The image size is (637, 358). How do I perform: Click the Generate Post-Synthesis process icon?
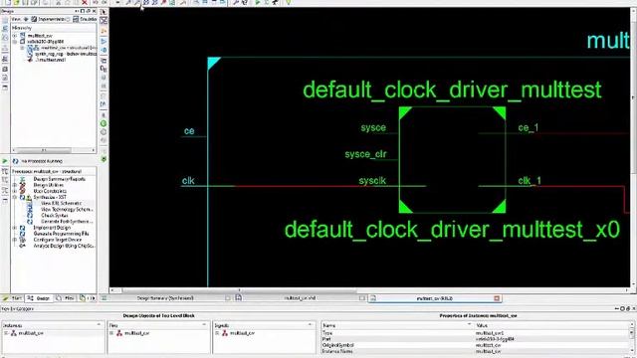(30, 222)
